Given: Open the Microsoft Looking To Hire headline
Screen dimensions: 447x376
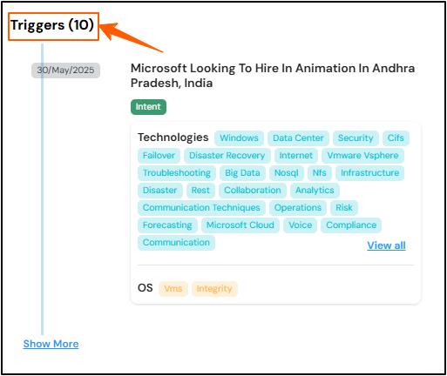Looking at the screenshot, I should tap(273, 76).
